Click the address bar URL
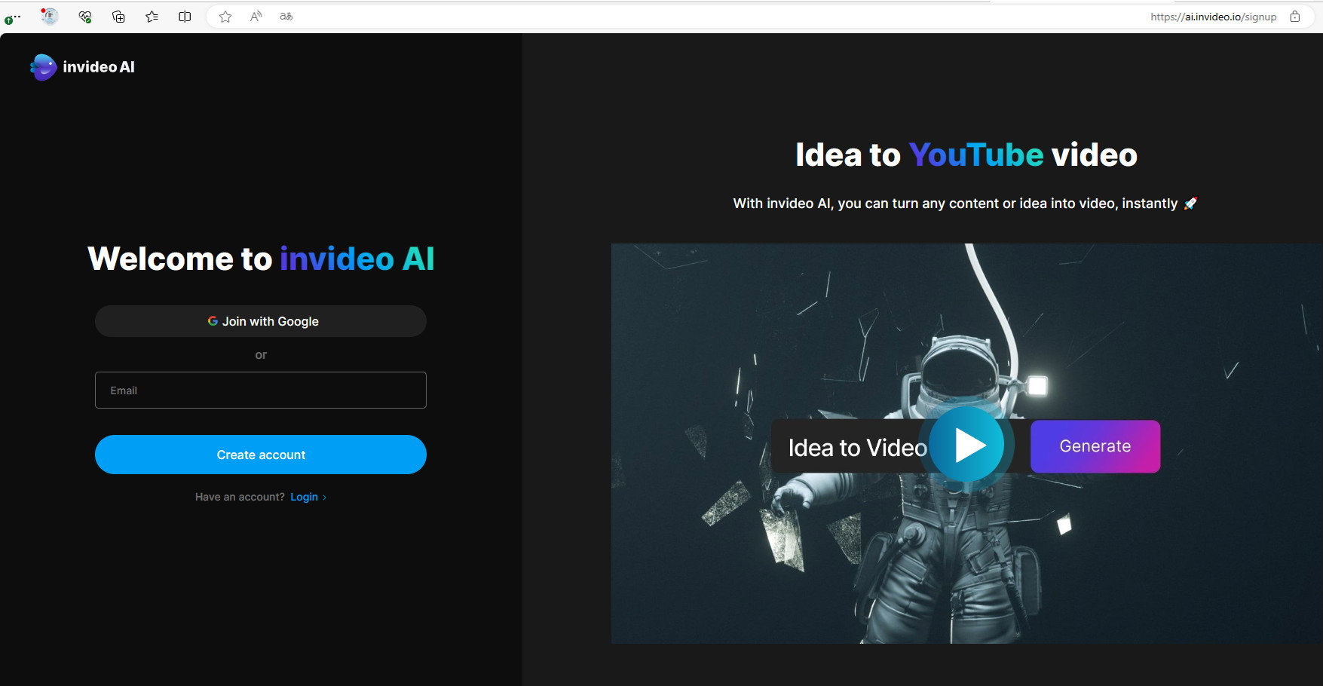1323x686 pixels. click(x=1212, y=17)
